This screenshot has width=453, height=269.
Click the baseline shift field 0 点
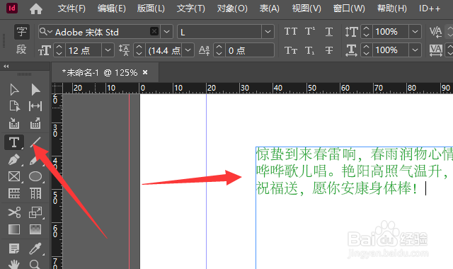249,50
